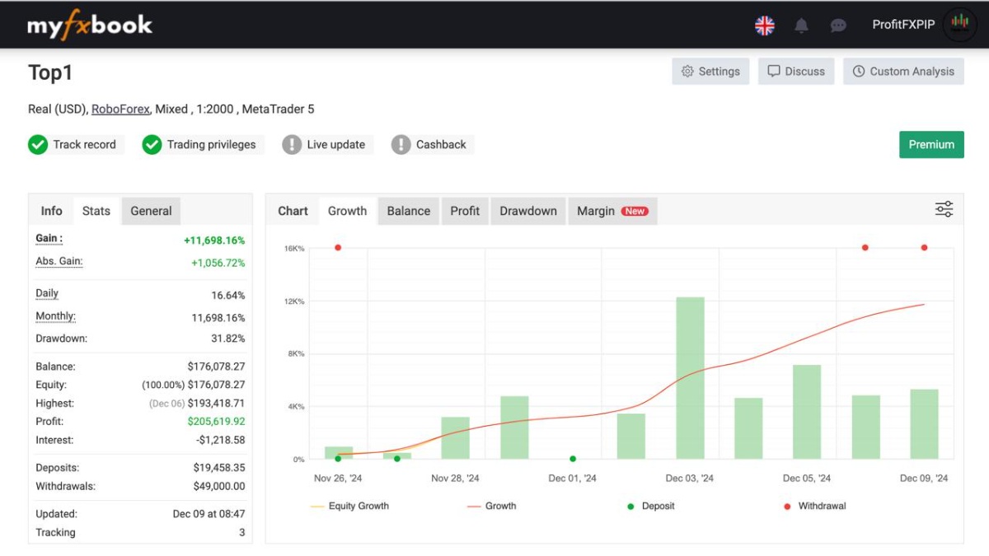
Task: Open Custom Analysis
Action: coord(903,72)
